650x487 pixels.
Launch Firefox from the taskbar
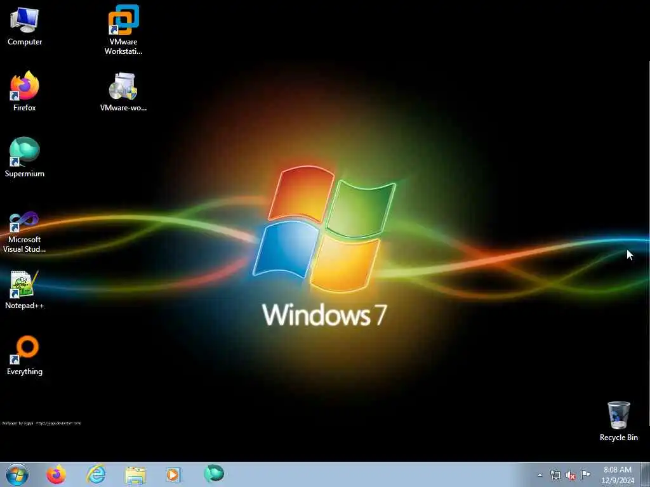tap(56, 474)
